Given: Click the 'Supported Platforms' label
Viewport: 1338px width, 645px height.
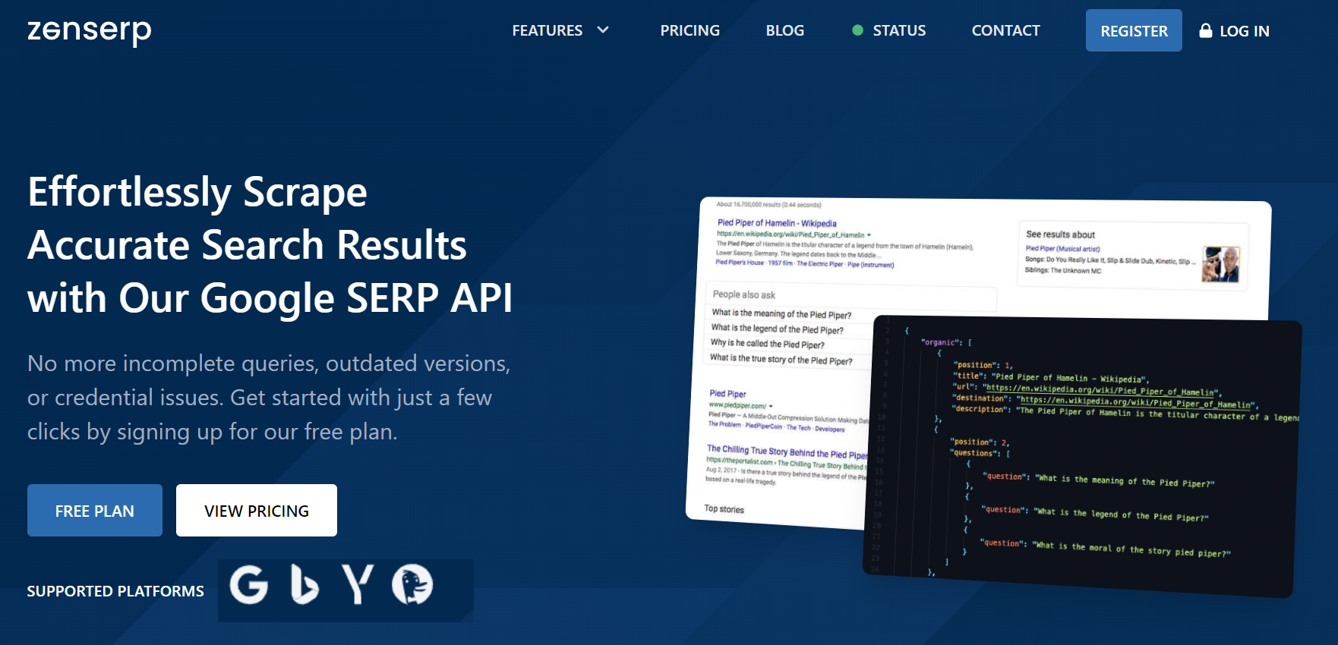Looking at the screenshot, I should [x=115, y=591].
